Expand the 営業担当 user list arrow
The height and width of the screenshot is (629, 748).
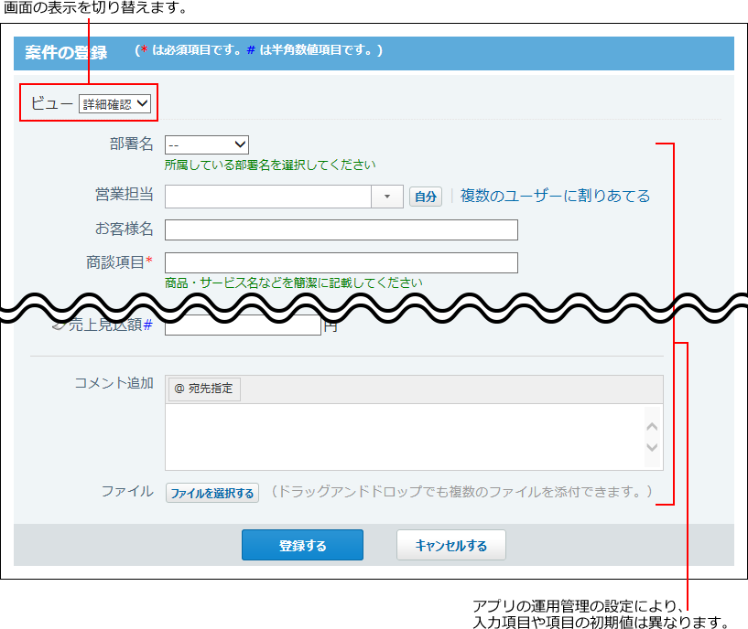(x=387, y=197)
